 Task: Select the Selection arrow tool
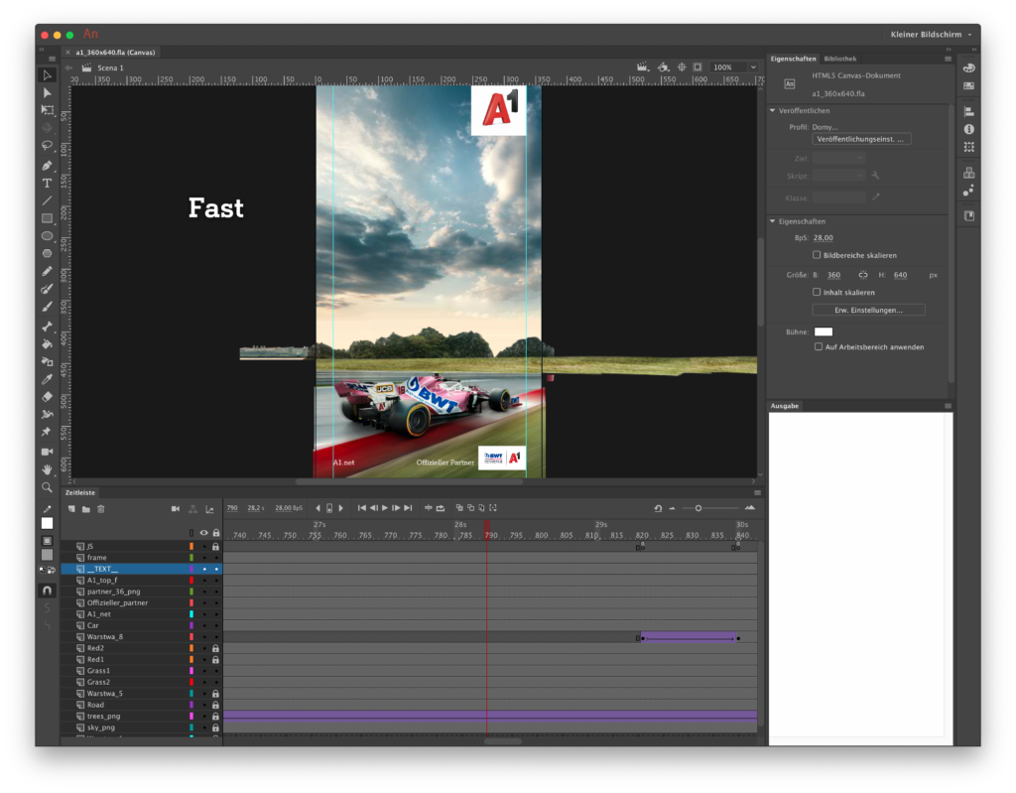pyautogui.click(x=48, y=75)
